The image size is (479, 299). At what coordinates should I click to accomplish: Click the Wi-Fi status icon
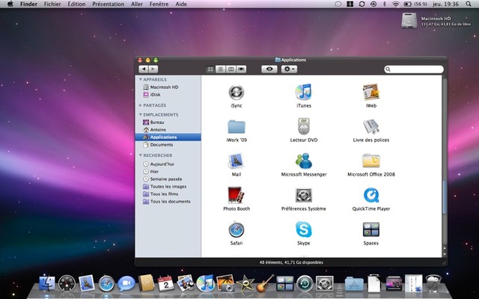pyautogui.click(x=396, y=4)
